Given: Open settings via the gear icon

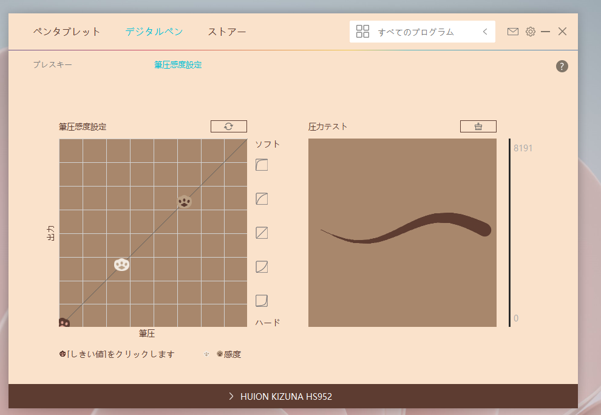Looking at the screenshot, I should [530, 32].
